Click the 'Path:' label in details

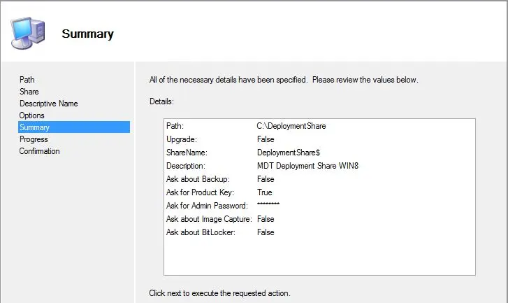pos(175,126)
